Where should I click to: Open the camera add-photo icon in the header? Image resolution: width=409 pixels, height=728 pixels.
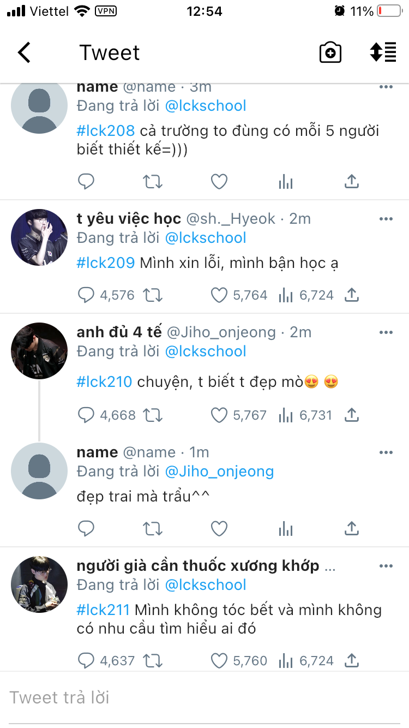point(330,53)
